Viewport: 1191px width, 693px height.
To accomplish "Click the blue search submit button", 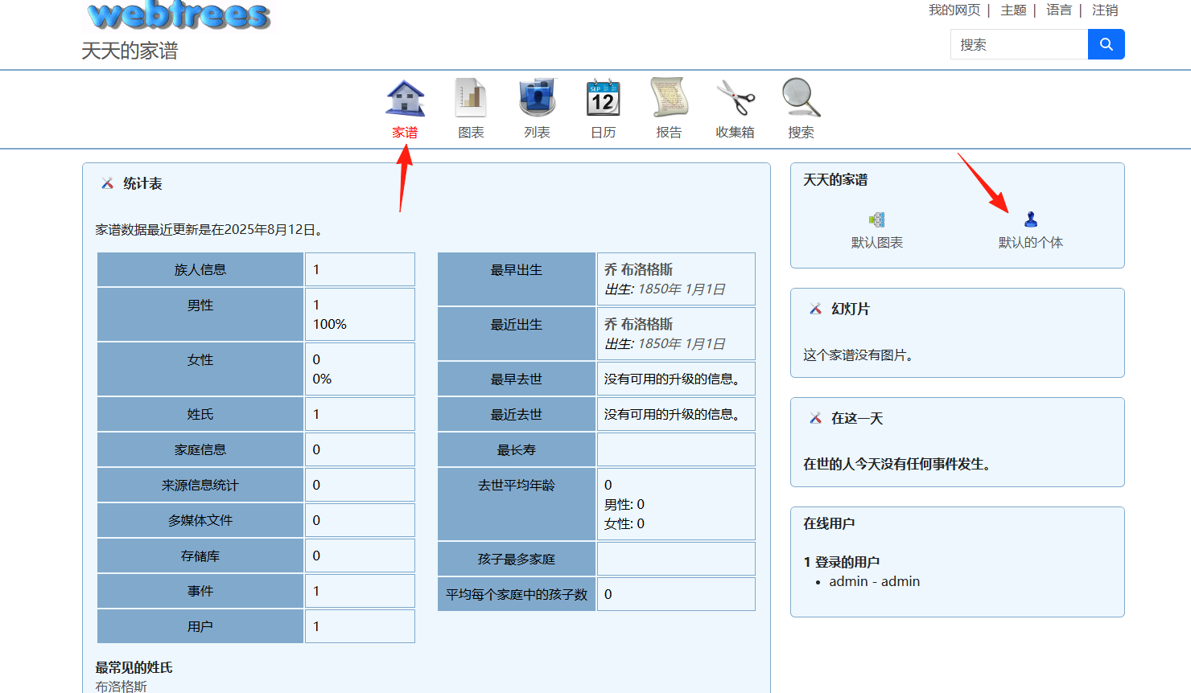I will pos(1107,44).
